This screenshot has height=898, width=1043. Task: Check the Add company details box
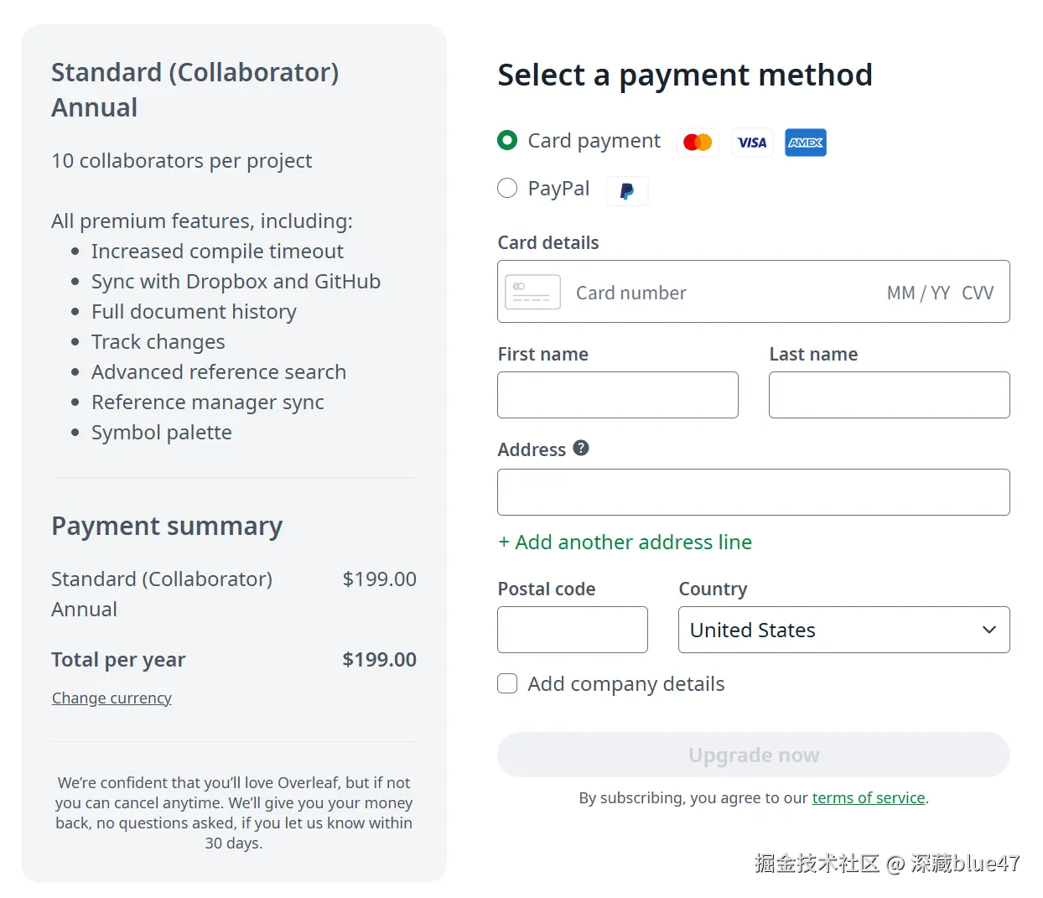pos(507,683)
